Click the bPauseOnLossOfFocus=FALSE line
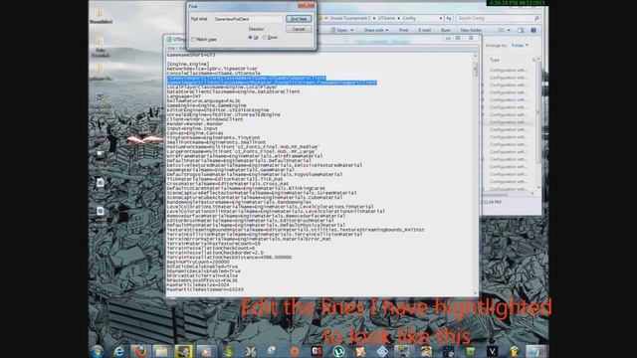 coord(202,280)
